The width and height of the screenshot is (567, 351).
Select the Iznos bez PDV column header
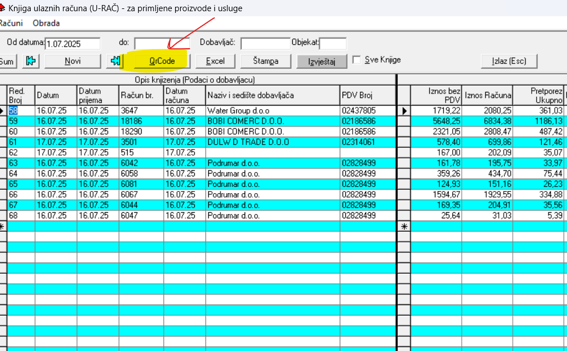pos(436,95)
